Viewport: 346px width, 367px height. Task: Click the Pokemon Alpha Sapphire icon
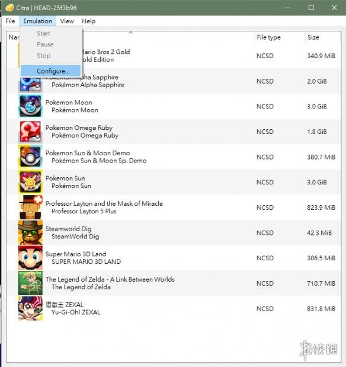click(30, 85)
